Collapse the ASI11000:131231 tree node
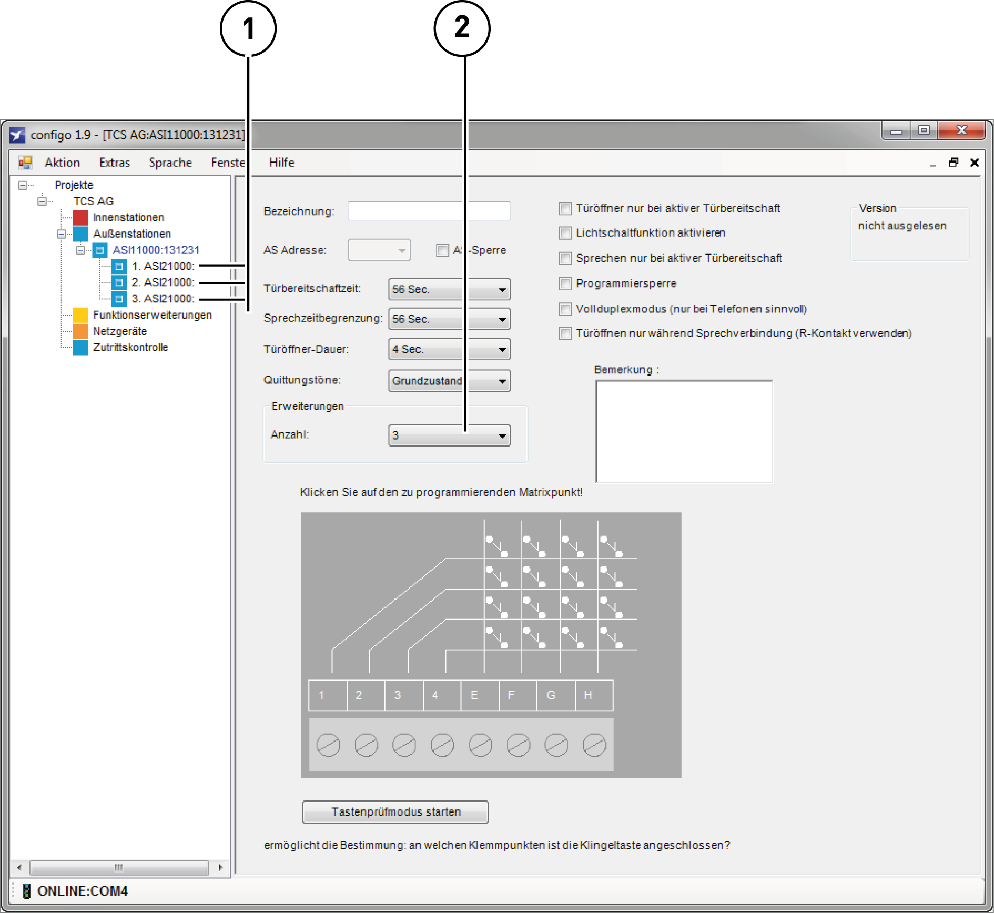 click(80, 250)
